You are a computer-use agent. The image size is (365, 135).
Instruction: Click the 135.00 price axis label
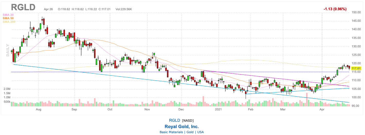click(x=356, y=38)
